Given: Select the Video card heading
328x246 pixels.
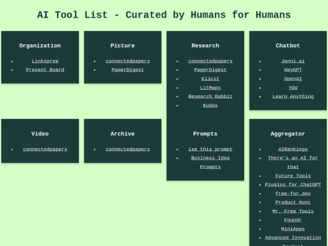Looking at the screenshot, I should [40, 134].
